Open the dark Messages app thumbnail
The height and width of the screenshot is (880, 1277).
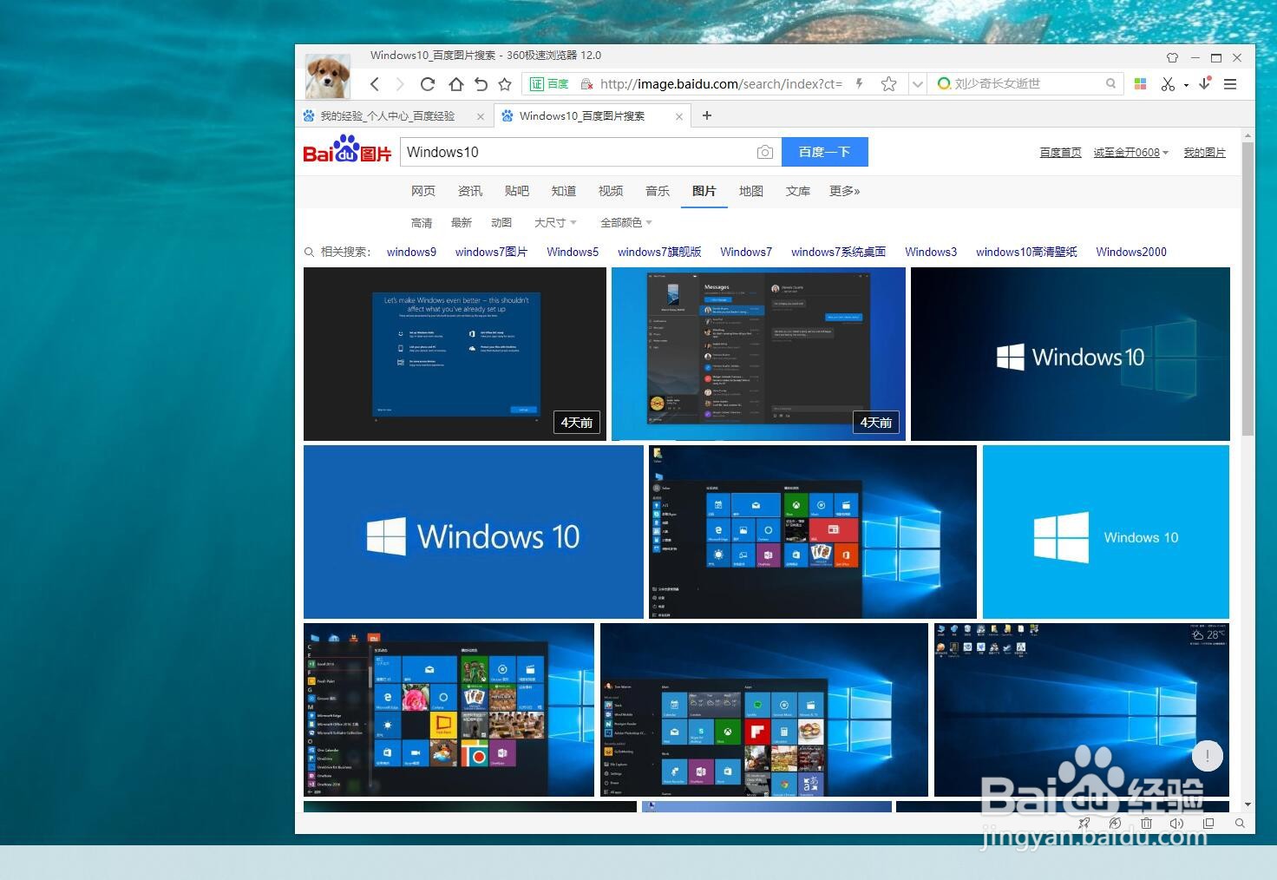tap(758, 354)
